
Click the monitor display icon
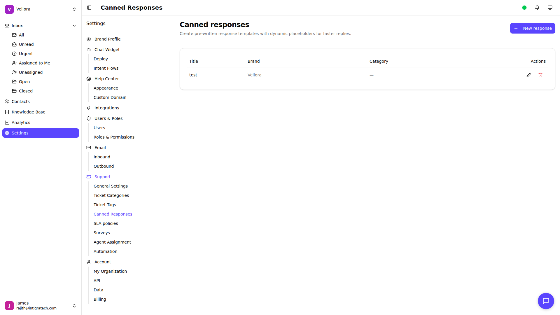[550, 8]
